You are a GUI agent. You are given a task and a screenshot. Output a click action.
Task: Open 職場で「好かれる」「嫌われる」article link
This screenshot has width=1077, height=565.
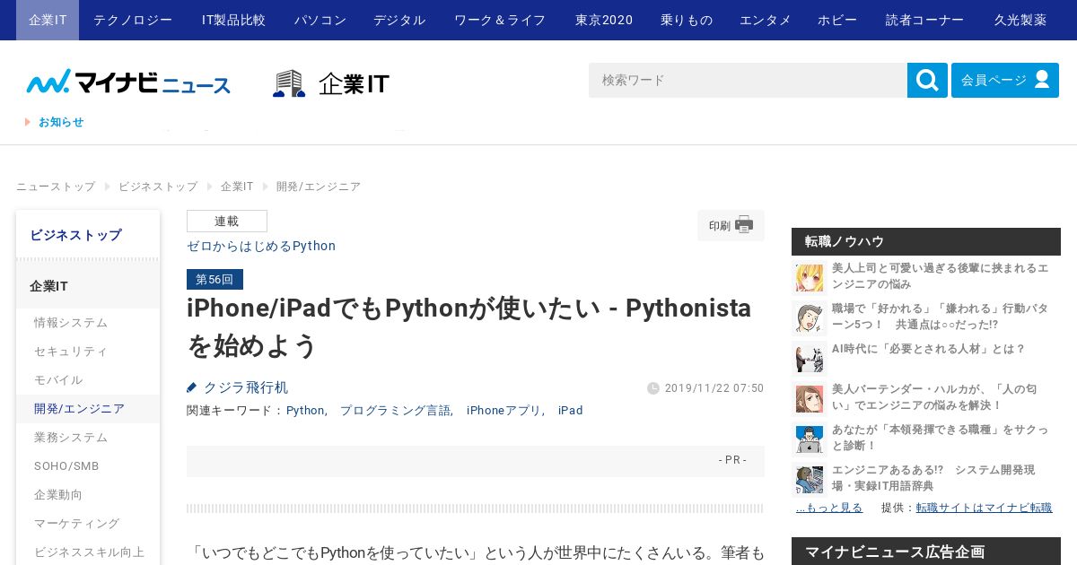(x=940, y=317)
